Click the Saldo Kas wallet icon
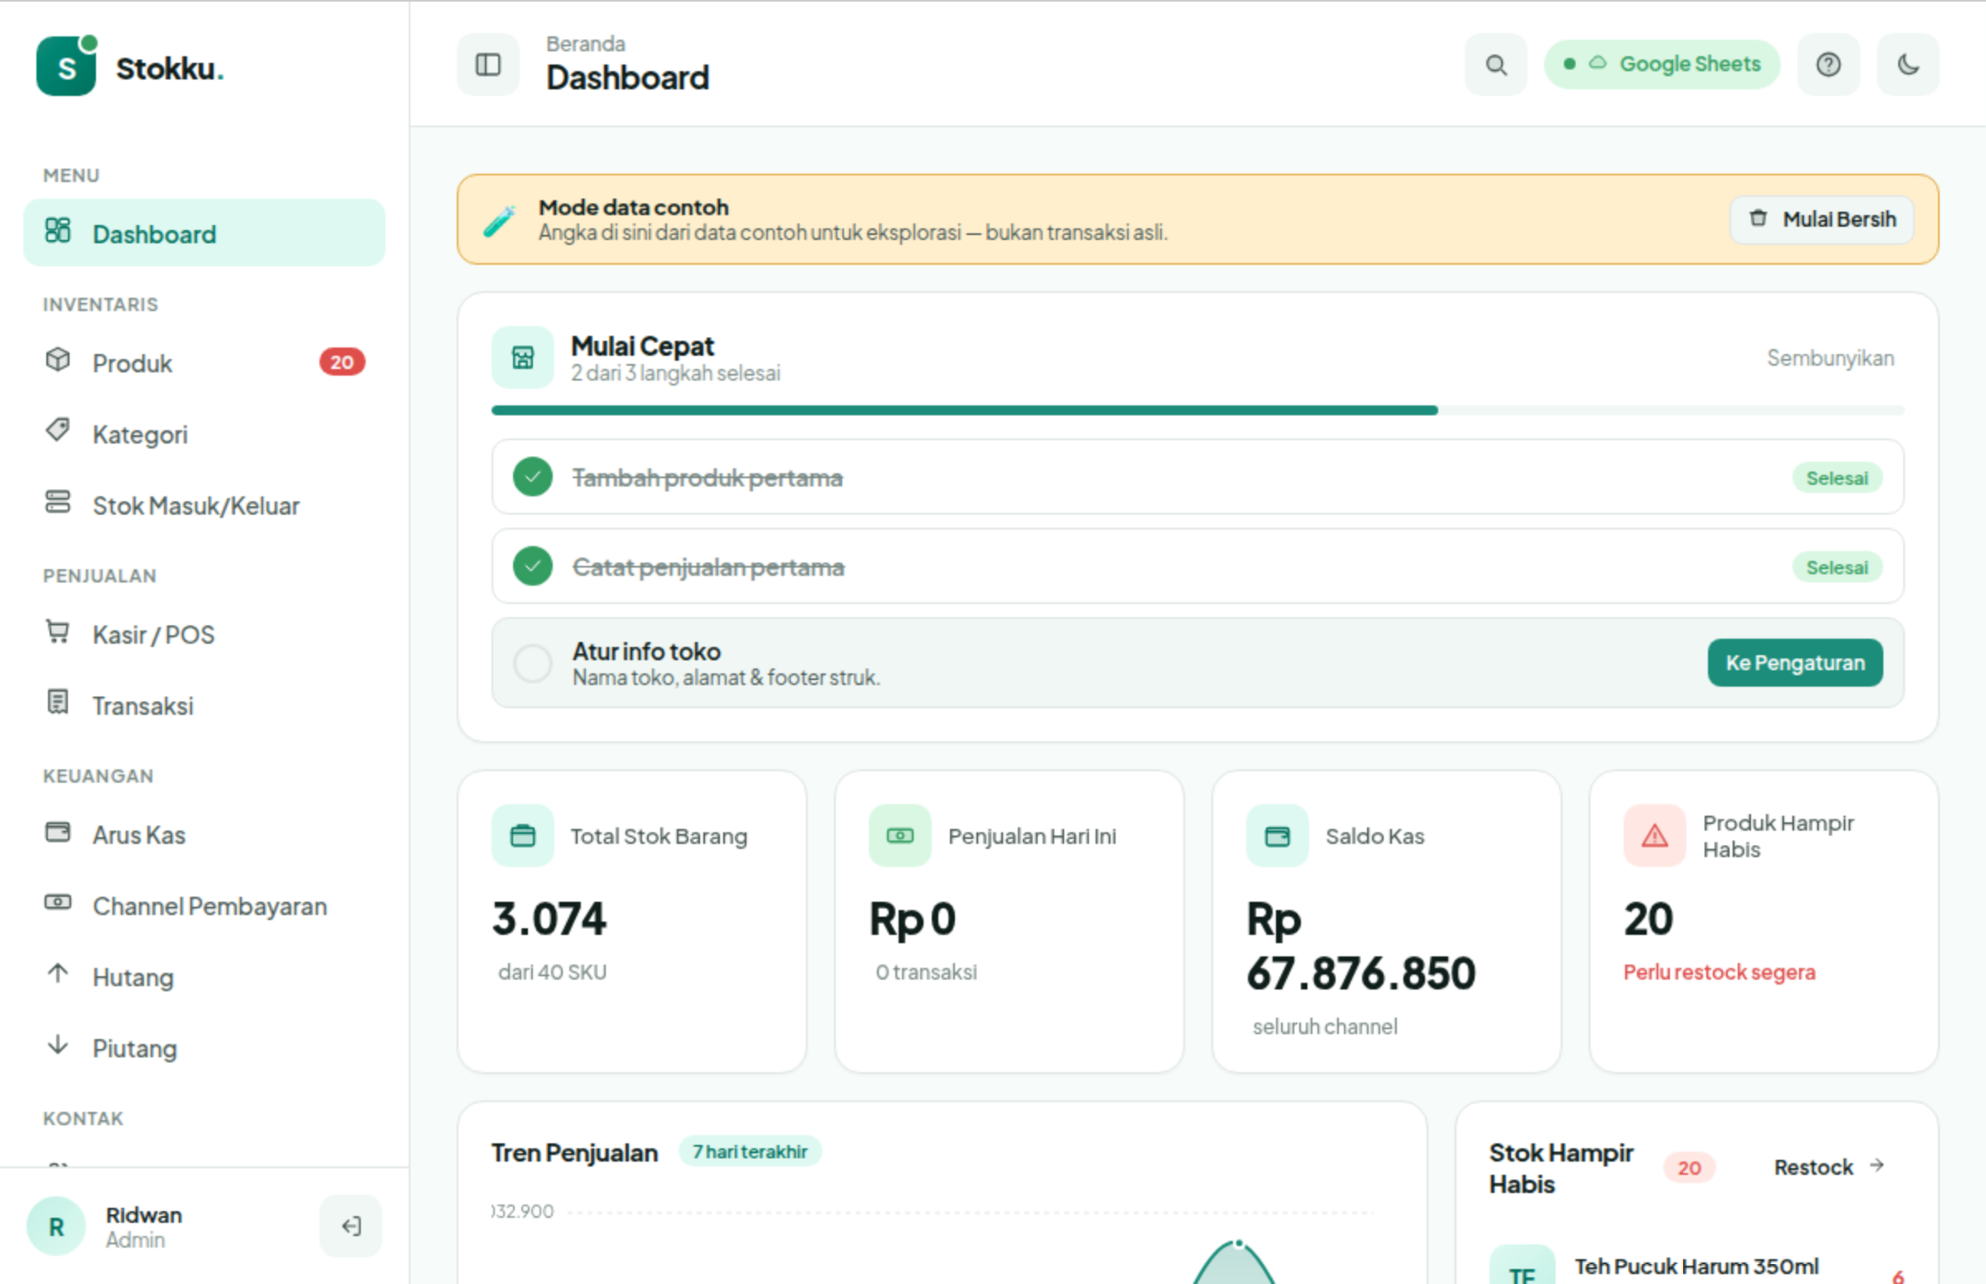 tap(1278, 836)
